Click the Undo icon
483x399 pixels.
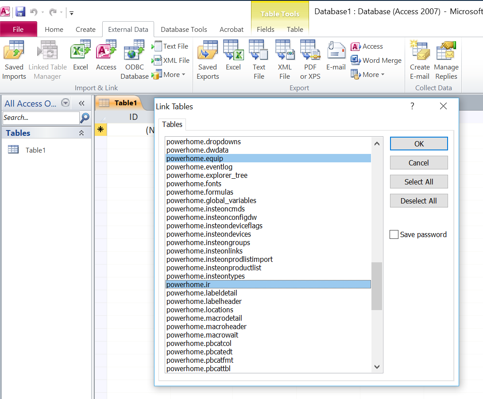coord(34,12)
